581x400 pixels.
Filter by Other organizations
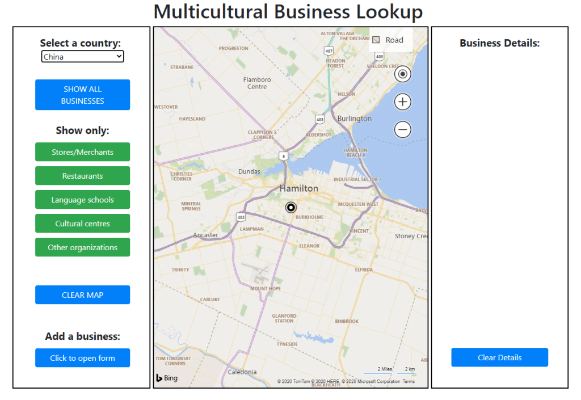(83, 247)
